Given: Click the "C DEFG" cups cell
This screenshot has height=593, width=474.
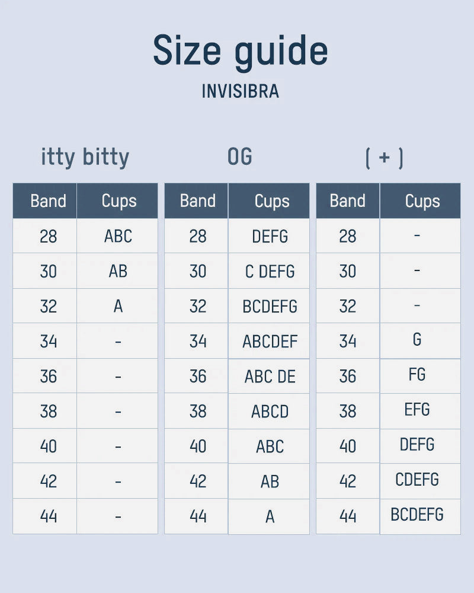Looking at the screenshot, I should coord(270,272).
